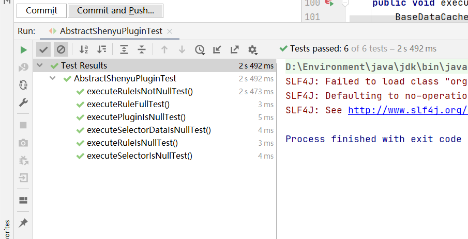Screen dimensions: 468x239
Task: Select executeRuleIsNullTest() result
Action: click(x=132, y=143)
